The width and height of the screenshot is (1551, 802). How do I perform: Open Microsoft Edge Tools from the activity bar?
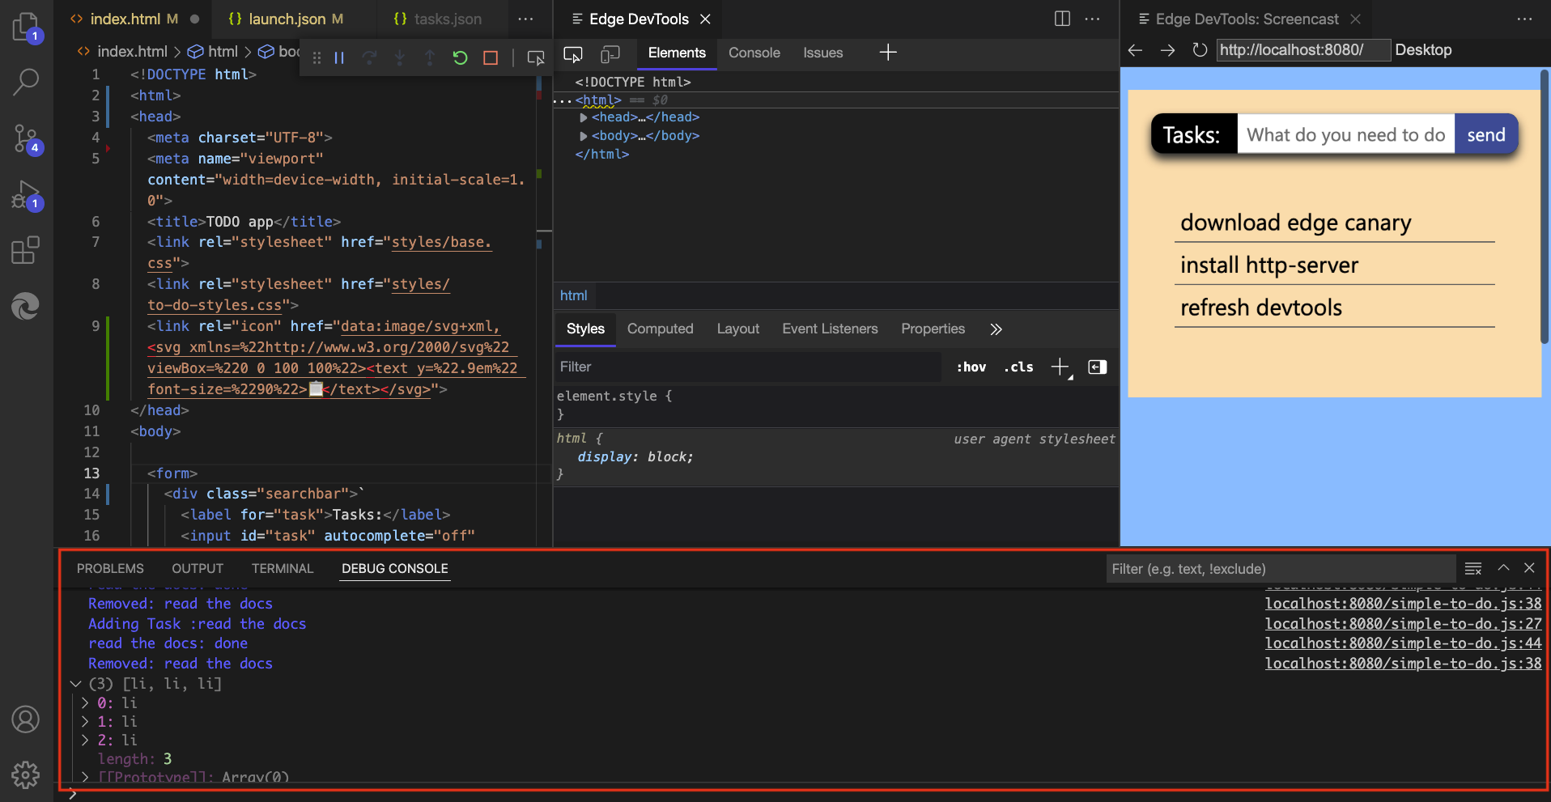(25, 306)
